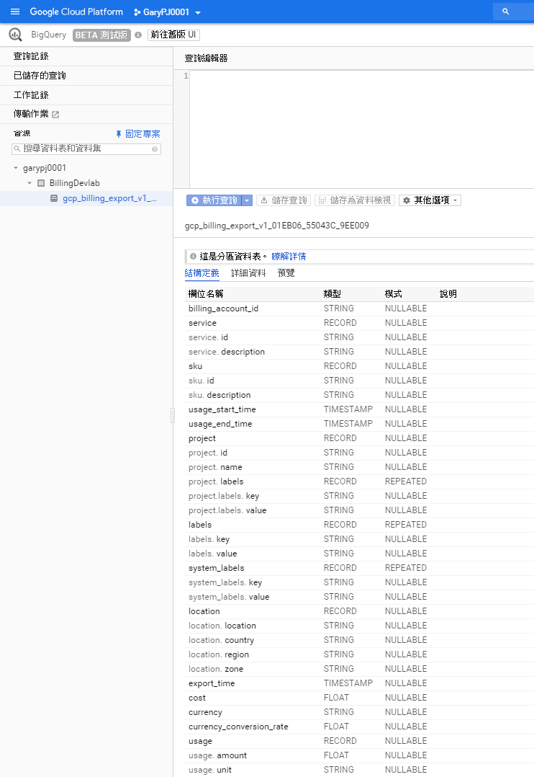Click the table icon for gcp_billing_export
The image size is (534, 777).
[x=54, y=198]
